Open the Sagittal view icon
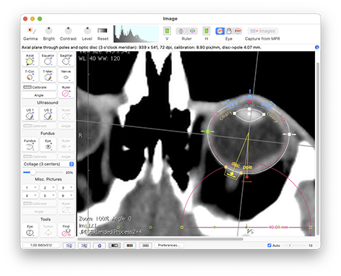The height and width of the screenshot is (276, 341). point(66,59)
